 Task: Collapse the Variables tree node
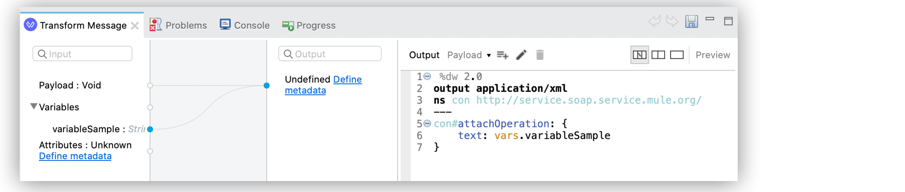pyautogui.click(x=34, y=107)
